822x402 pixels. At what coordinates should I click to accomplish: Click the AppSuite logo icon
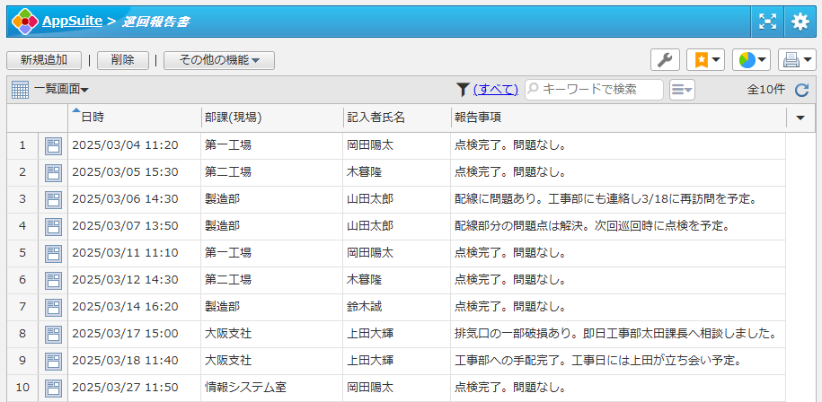tap(24, 22)
